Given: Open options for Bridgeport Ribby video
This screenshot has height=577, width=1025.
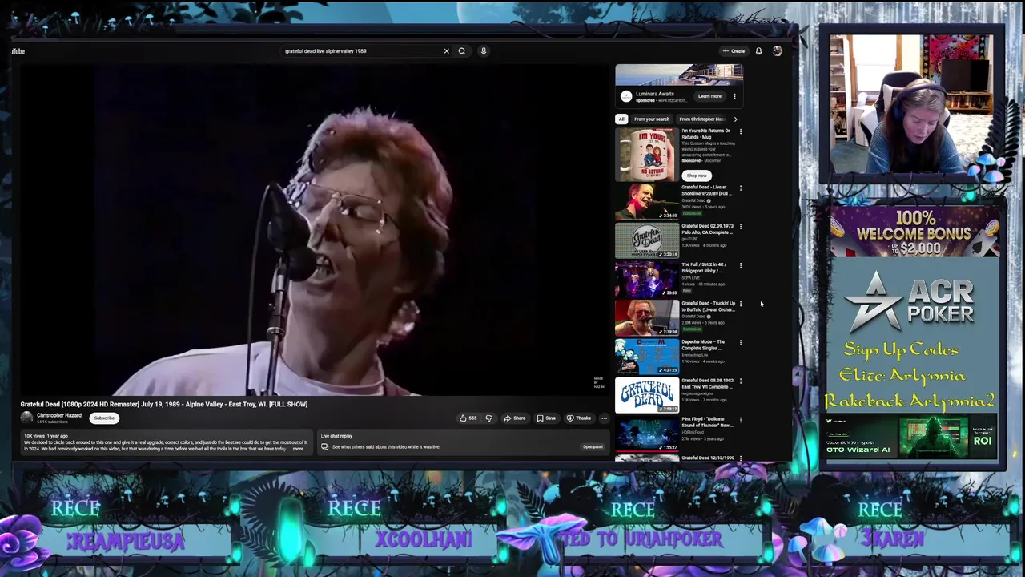Looking at the screenshot, I should click(x=740, y=265).
